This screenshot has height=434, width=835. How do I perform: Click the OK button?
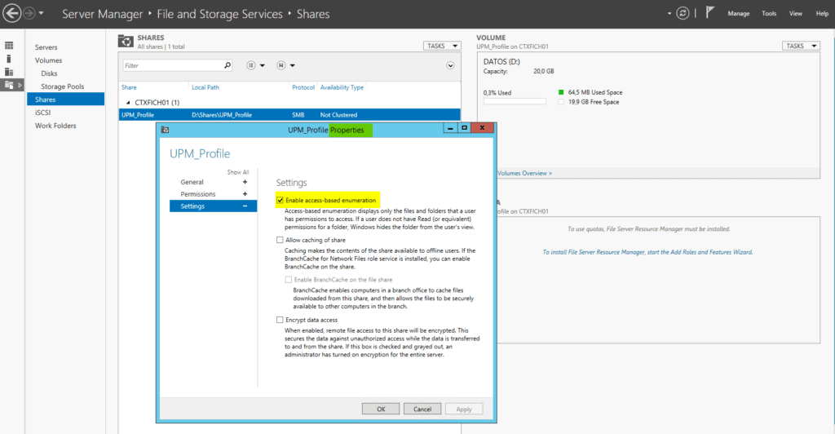[x=381, y=409]
